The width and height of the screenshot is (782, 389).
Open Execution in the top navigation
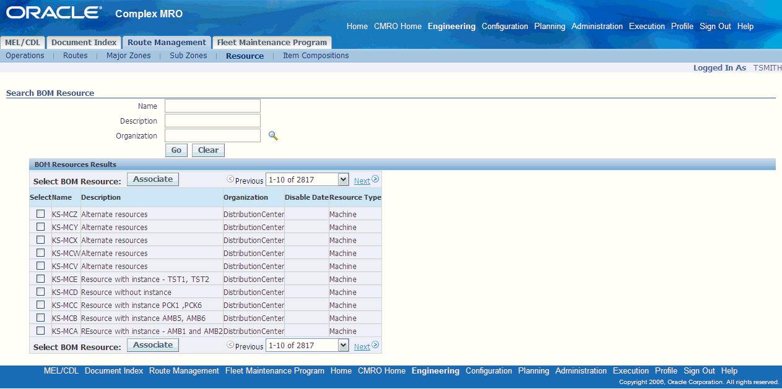coord(647,27)
